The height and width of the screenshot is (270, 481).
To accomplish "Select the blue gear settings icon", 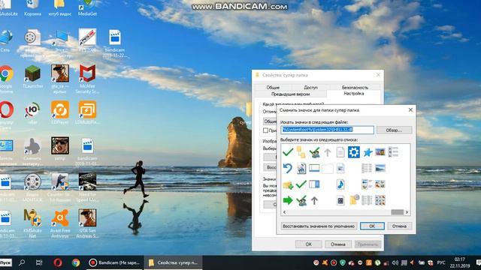I will pos(354,151).
